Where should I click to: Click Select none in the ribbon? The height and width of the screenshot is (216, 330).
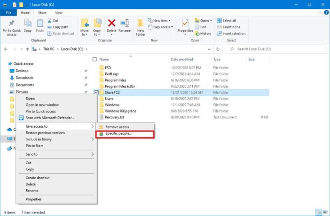point(229,27)
